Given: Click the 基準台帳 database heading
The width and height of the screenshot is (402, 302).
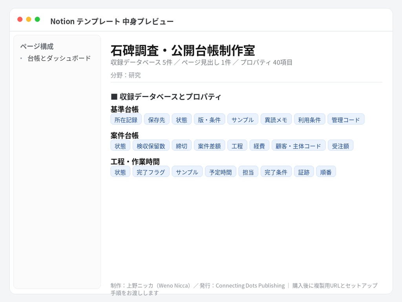Looking at the screenshot, I should pos(124,109).
